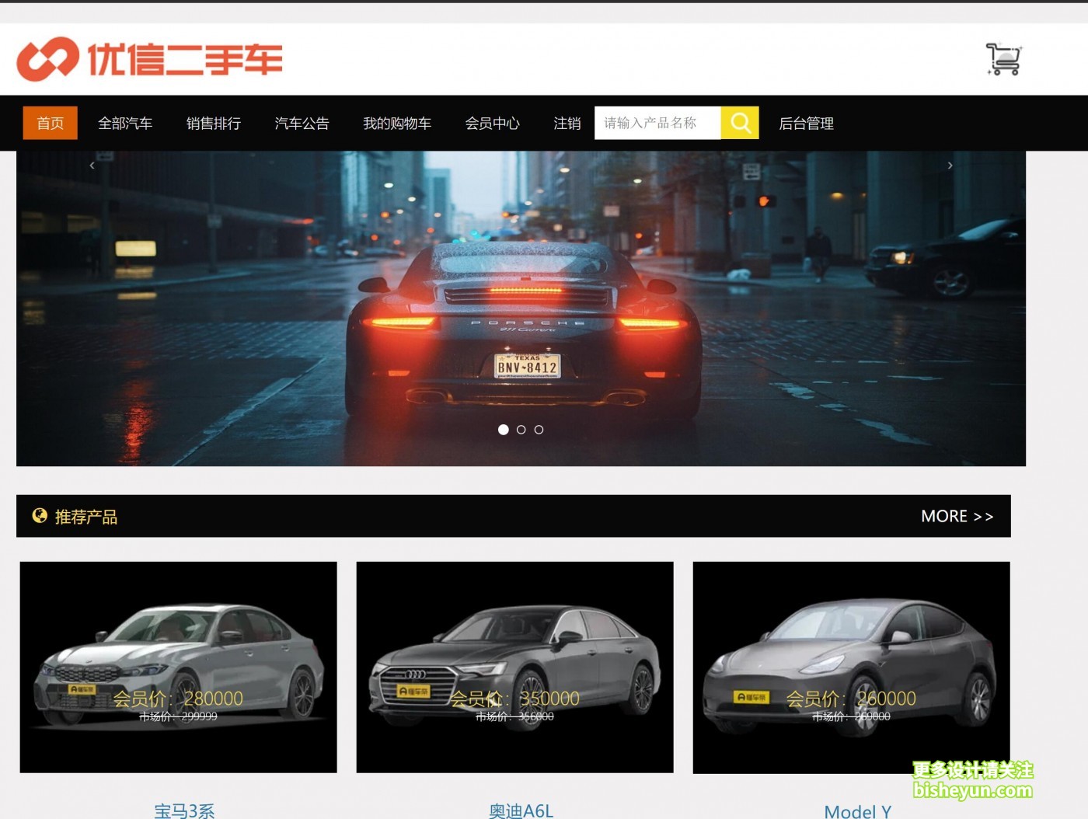
Task: View the 销售排行 sales ranking page
Action: click(x=214, y=123)
